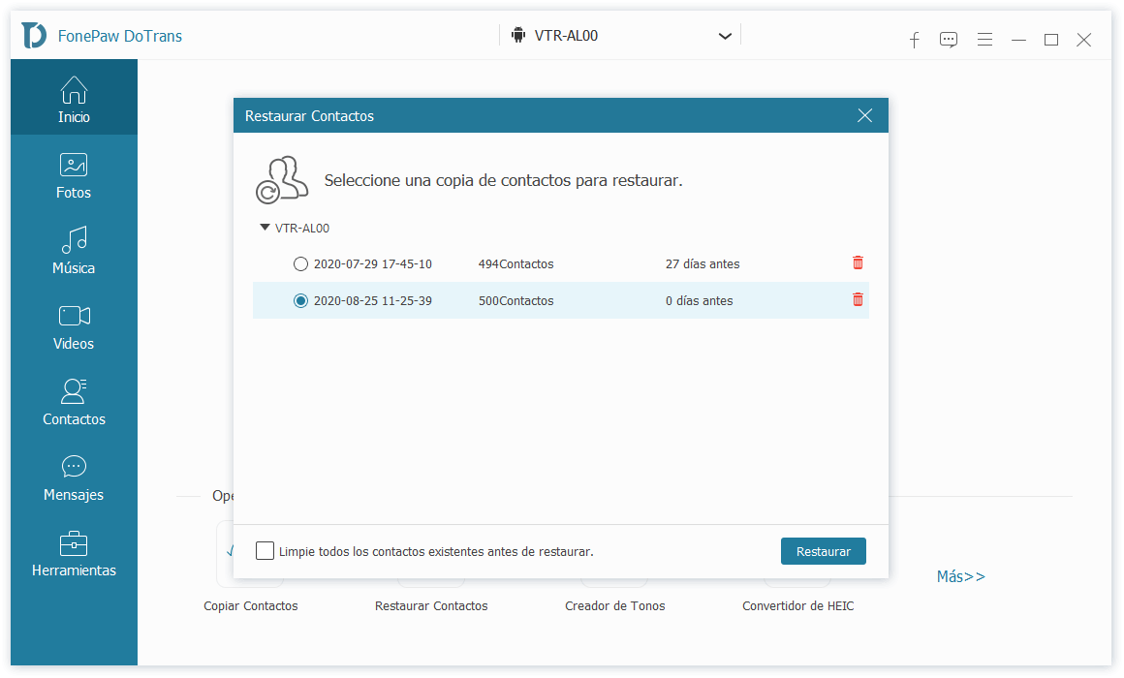Open the Fotos section in the sidebar
The width and height of the screenshot is (1124, 678).
click(x=74, y=176)
